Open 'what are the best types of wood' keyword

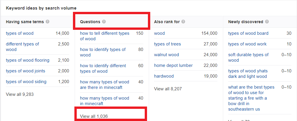click(251, 98)
